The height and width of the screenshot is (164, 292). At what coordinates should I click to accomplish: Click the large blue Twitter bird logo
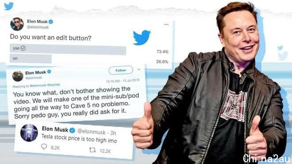point(142,37)
